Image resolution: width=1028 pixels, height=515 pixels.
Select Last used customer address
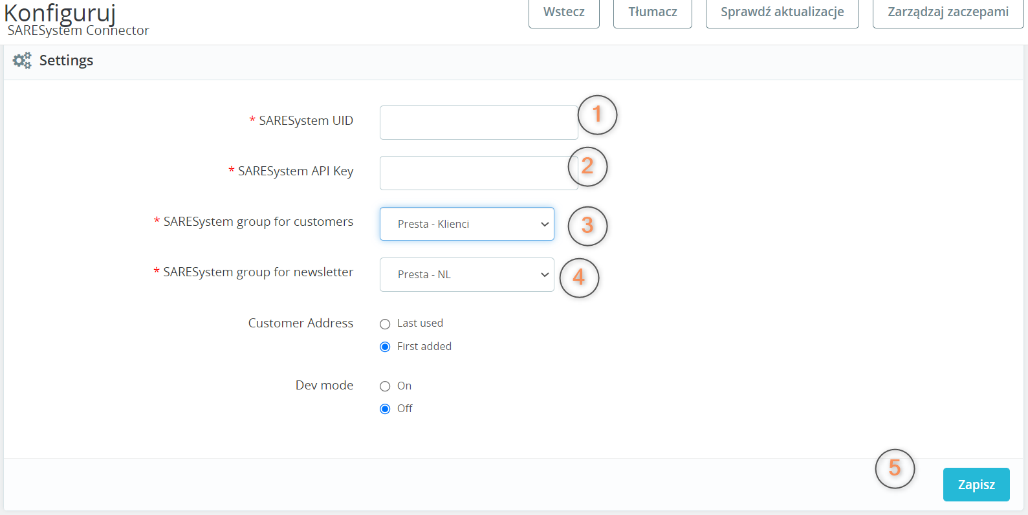[385, 324]
